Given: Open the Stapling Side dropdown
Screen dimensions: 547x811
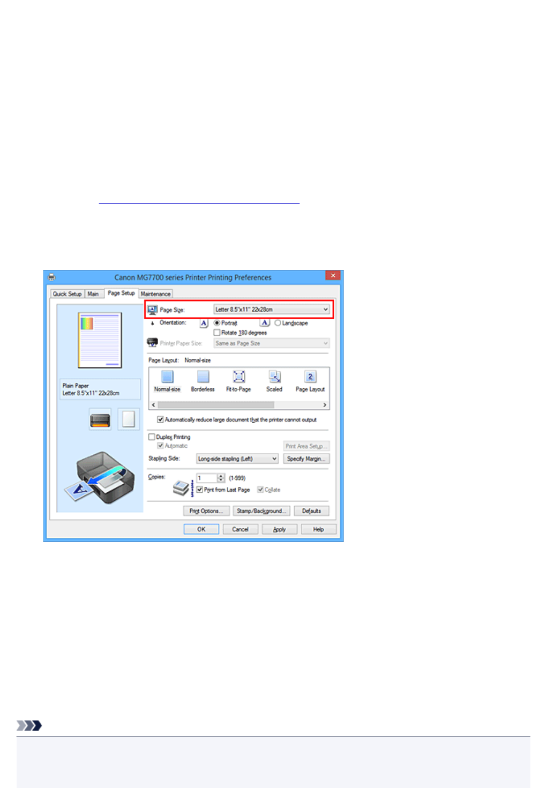Looking at the screenshot, I should click(237, 459).
